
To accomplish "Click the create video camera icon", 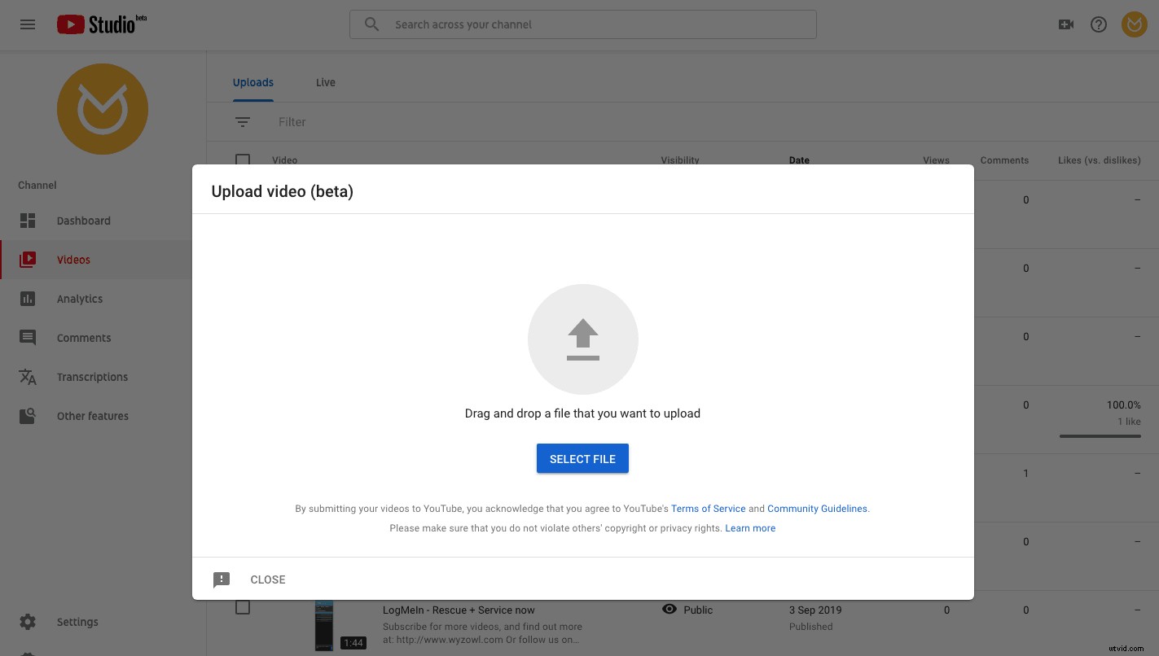I will point(1065,24).
